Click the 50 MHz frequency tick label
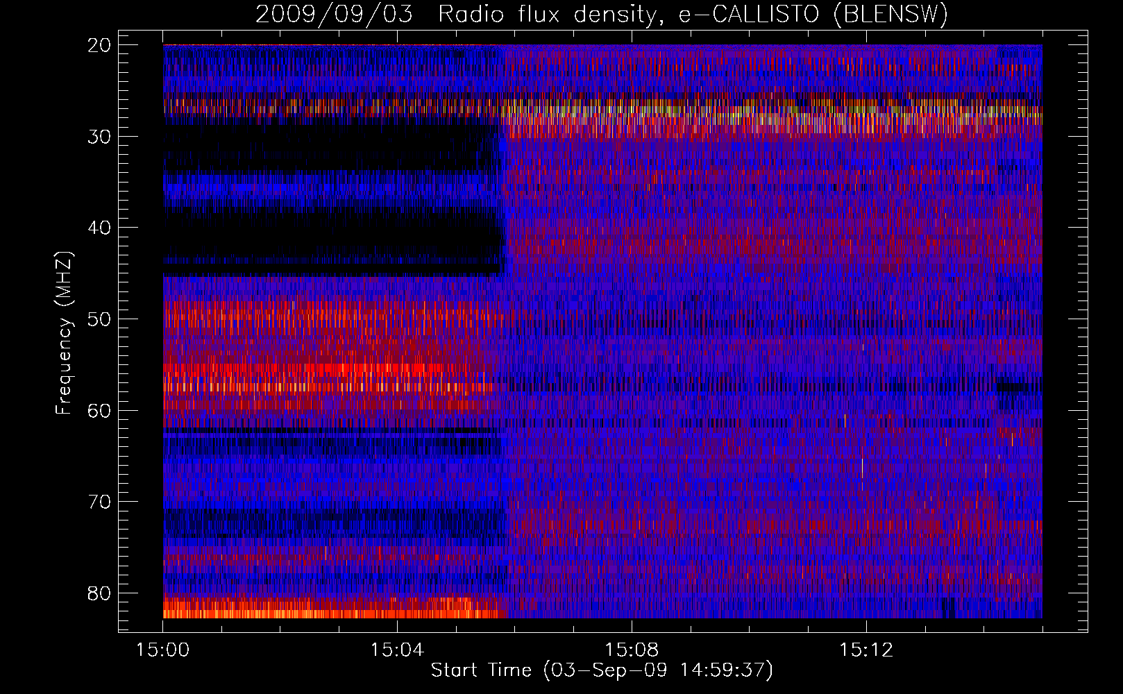The image size is (1123, 694). tap(100, 319)
